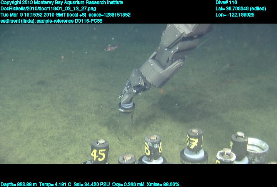Click the file path DocRicketts/2010/docr116/01_03_13_27.png
The image size is (277, 187).
pyautogui.click(x=48, y=9)
